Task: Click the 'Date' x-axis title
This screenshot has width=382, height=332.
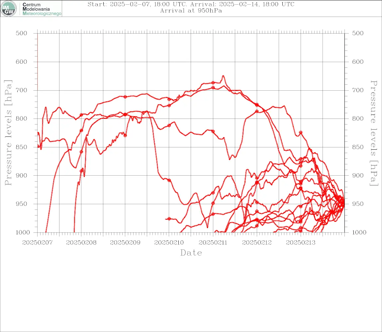Action: click(191, 253)
